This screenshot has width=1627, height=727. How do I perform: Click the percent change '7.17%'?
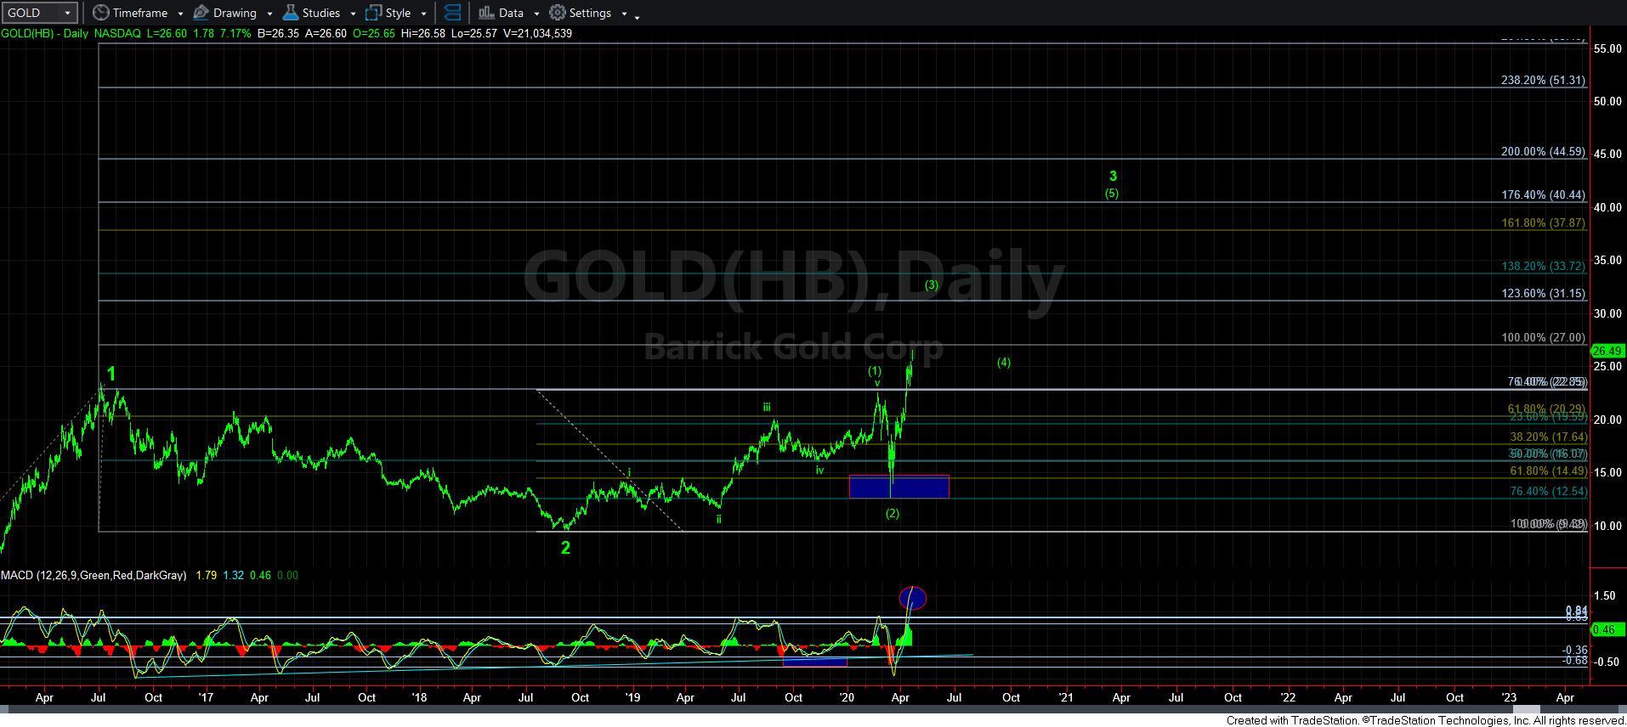click(x=235, y=33)
